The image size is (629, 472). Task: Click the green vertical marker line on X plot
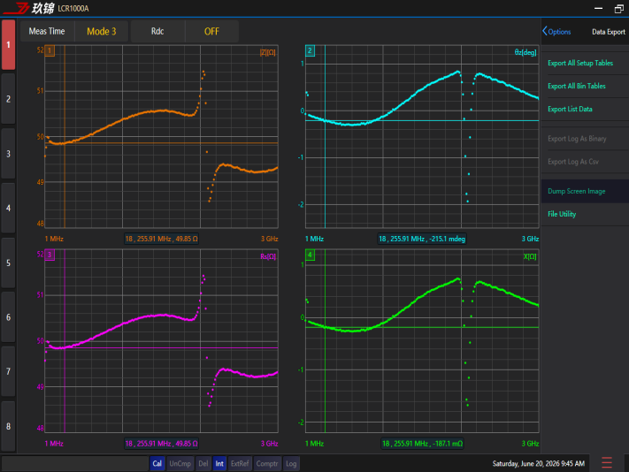(x=325, y=340)
